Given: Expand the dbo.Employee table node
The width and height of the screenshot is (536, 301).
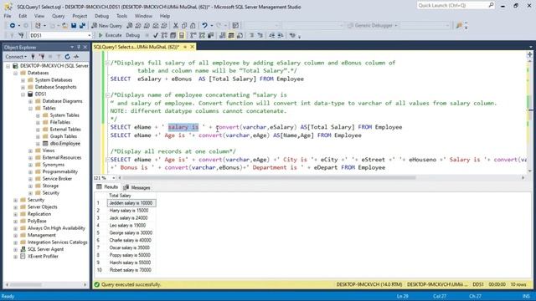Looking at the screenshot, I should point(38,143).
